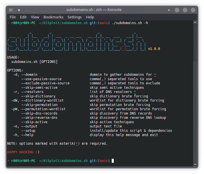204x174 pixels.
Task: Click "skip active techniques" description
Action: [x=112, y=122]
